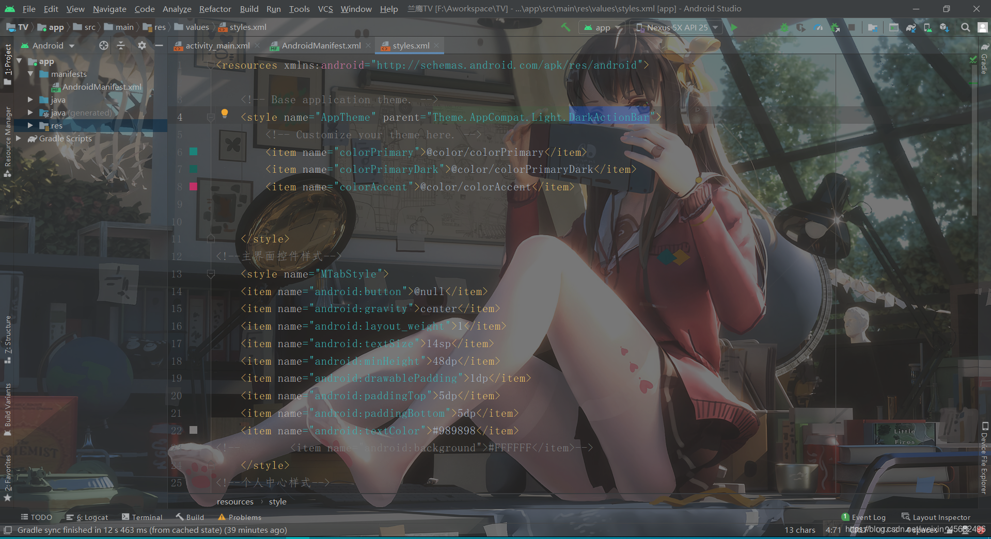The width and height of the screenshot is (991, 539).
Task: Close the AndroidManifest.xml editor tab
Action: click(368, 45)
